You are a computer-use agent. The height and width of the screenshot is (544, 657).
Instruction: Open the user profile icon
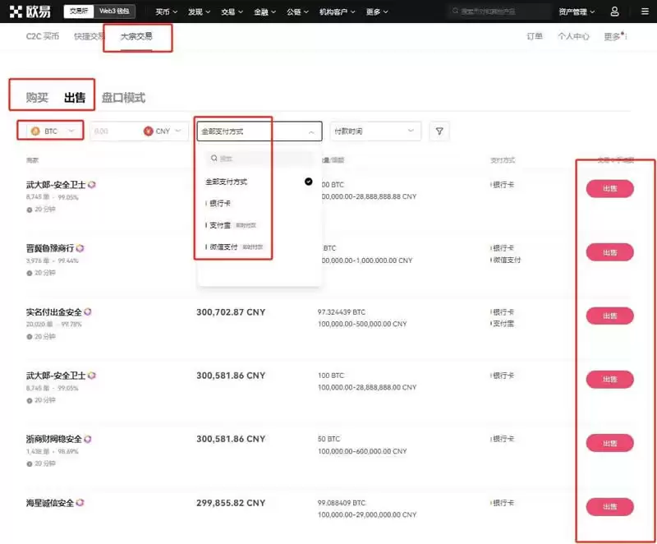click(615, 12)
